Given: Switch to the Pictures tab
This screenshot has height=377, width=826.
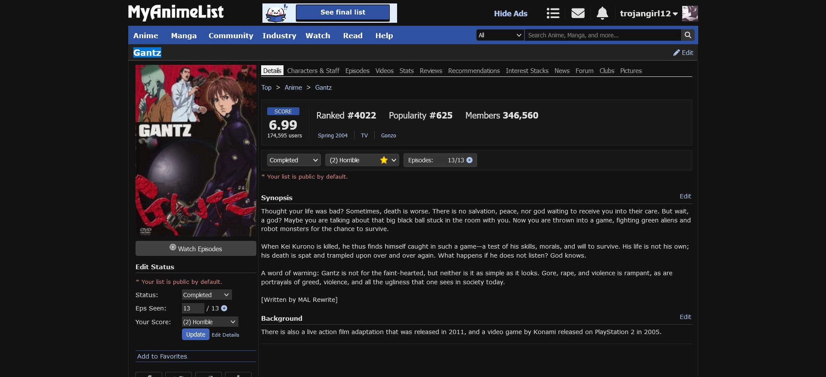Looking at the screenshot, I should point(631,70).
